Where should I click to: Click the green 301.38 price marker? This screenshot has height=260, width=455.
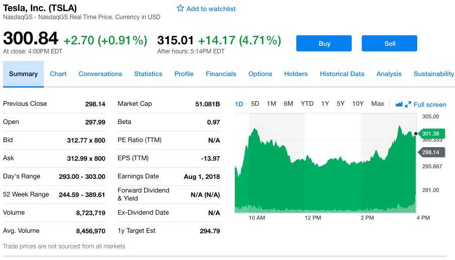click(431, 134)
